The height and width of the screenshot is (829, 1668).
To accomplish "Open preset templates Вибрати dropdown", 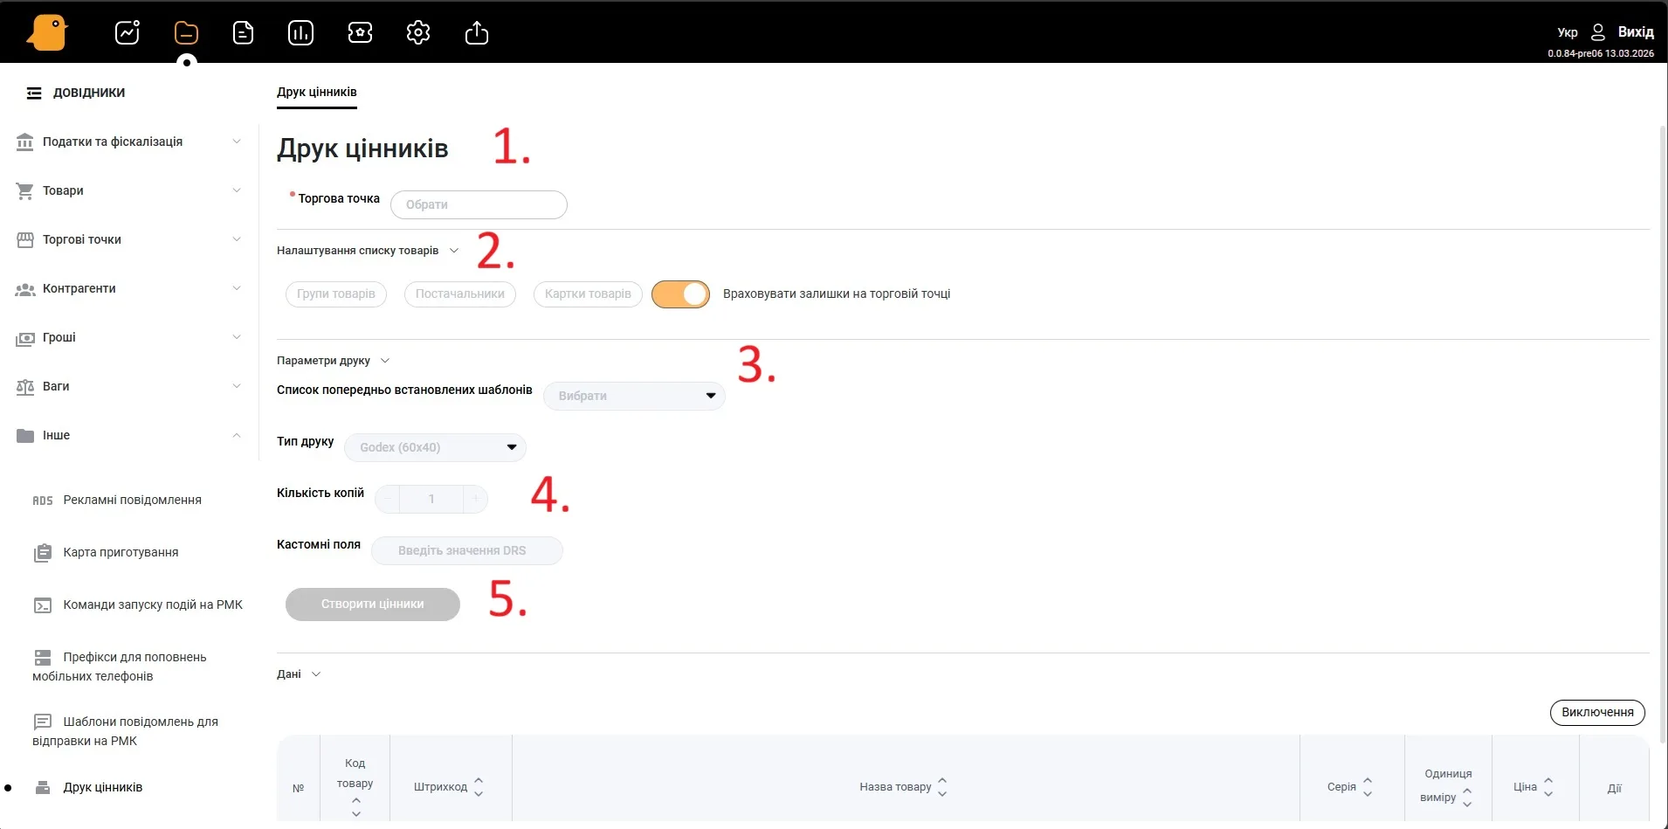I will (634, 396).
